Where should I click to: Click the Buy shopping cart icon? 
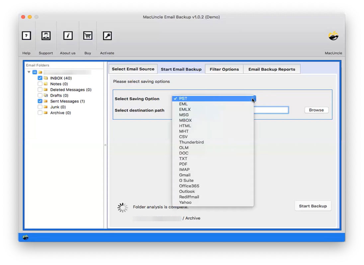(87, 35)
